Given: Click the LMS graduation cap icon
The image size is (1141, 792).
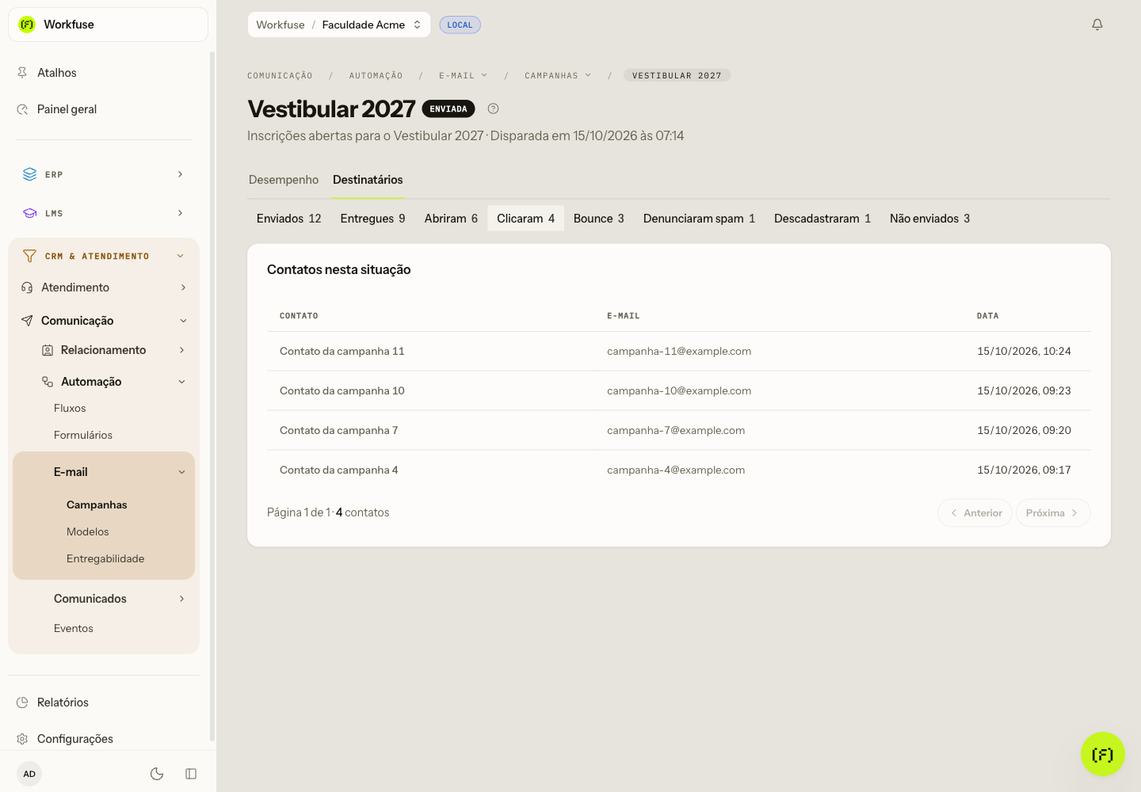Looking at the screenshot, I should [x=29, y=213].
